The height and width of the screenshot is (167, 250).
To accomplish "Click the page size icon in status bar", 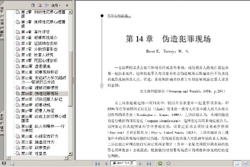I will point(12,163).
